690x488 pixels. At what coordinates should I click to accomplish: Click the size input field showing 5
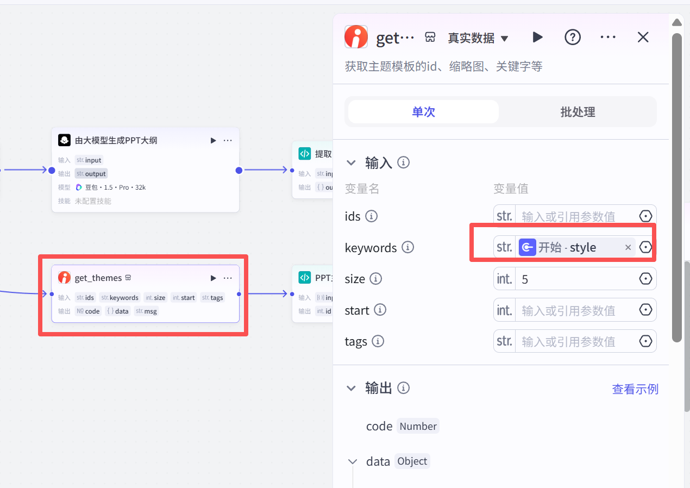[576, 279]
